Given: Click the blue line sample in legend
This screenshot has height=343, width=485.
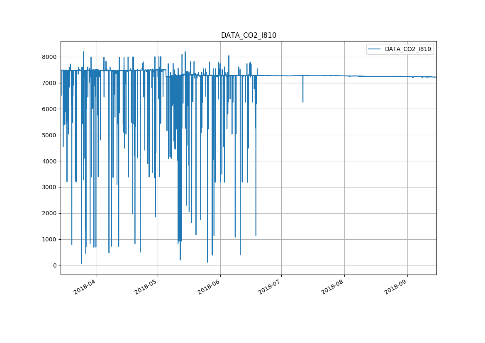Looking at the screenshot, I should pyautogui.click(x=375, y=49).
